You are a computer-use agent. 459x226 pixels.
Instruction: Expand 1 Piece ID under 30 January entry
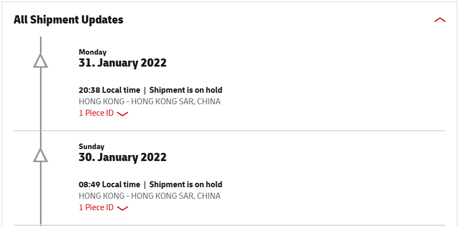103,207
